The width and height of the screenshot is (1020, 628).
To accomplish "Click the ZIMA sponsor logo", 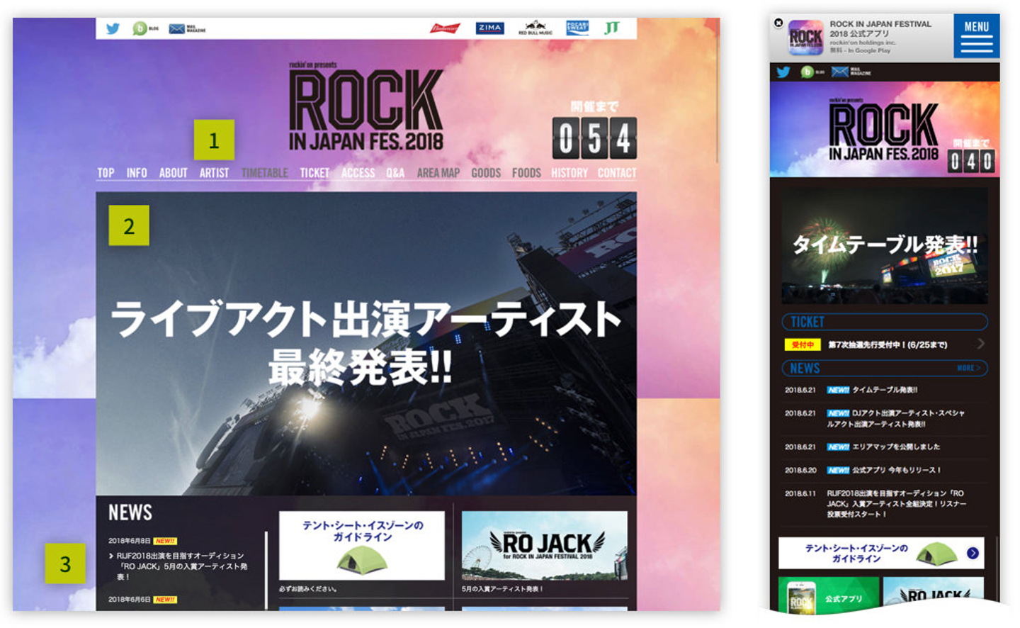I will pyautogui.click(x=489, y=28).
